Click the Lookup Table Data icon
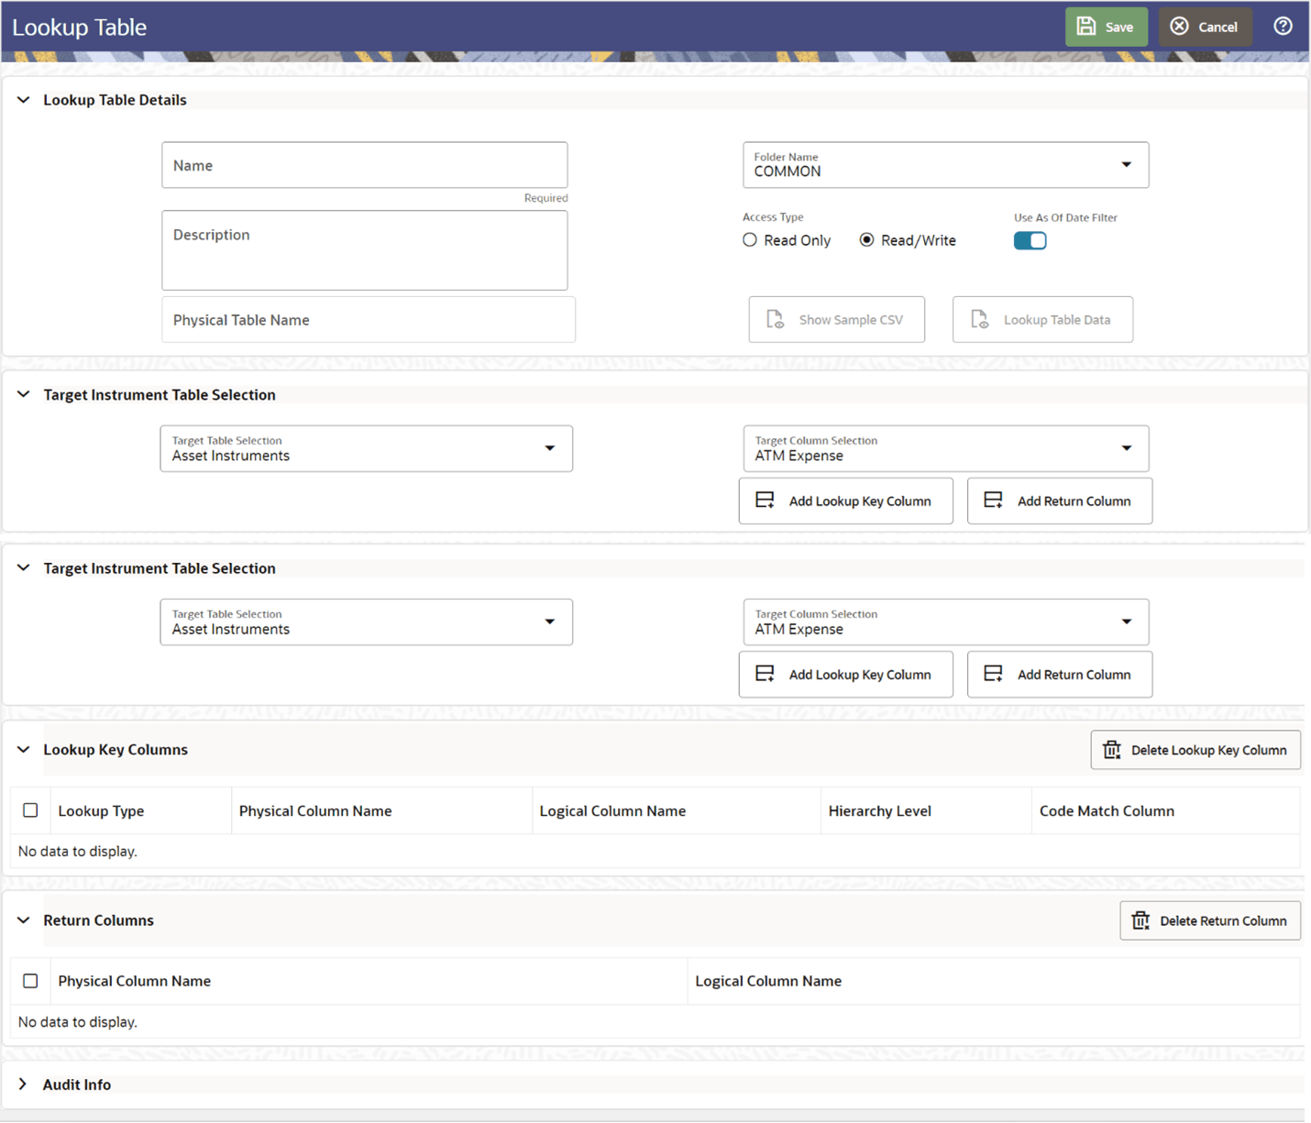Viewport: 1311px width, 1123px height. pyautogui.click(x=980, y=319)
